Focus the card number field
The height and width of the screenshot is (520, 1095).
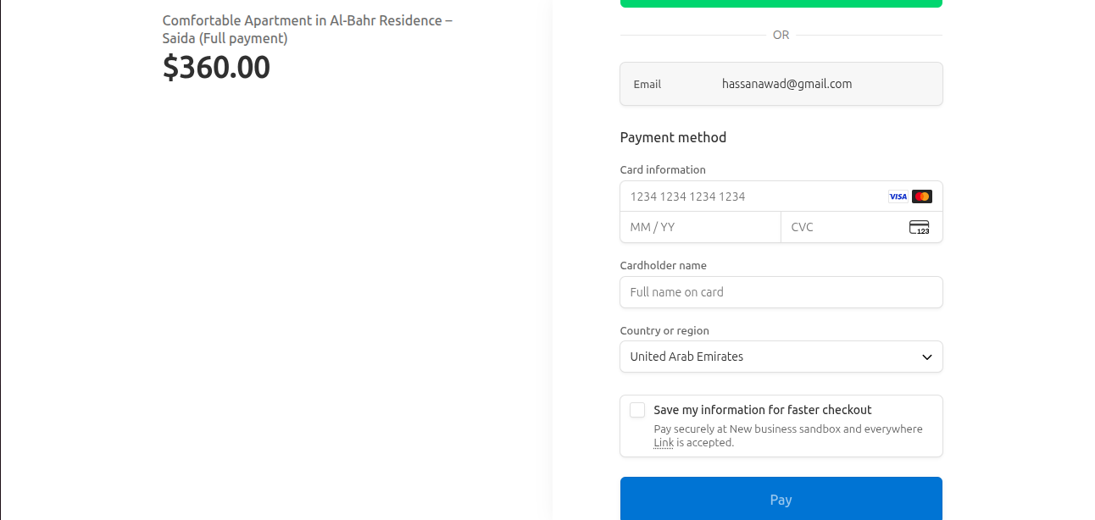pyautogui.click(x=754, y=196)
